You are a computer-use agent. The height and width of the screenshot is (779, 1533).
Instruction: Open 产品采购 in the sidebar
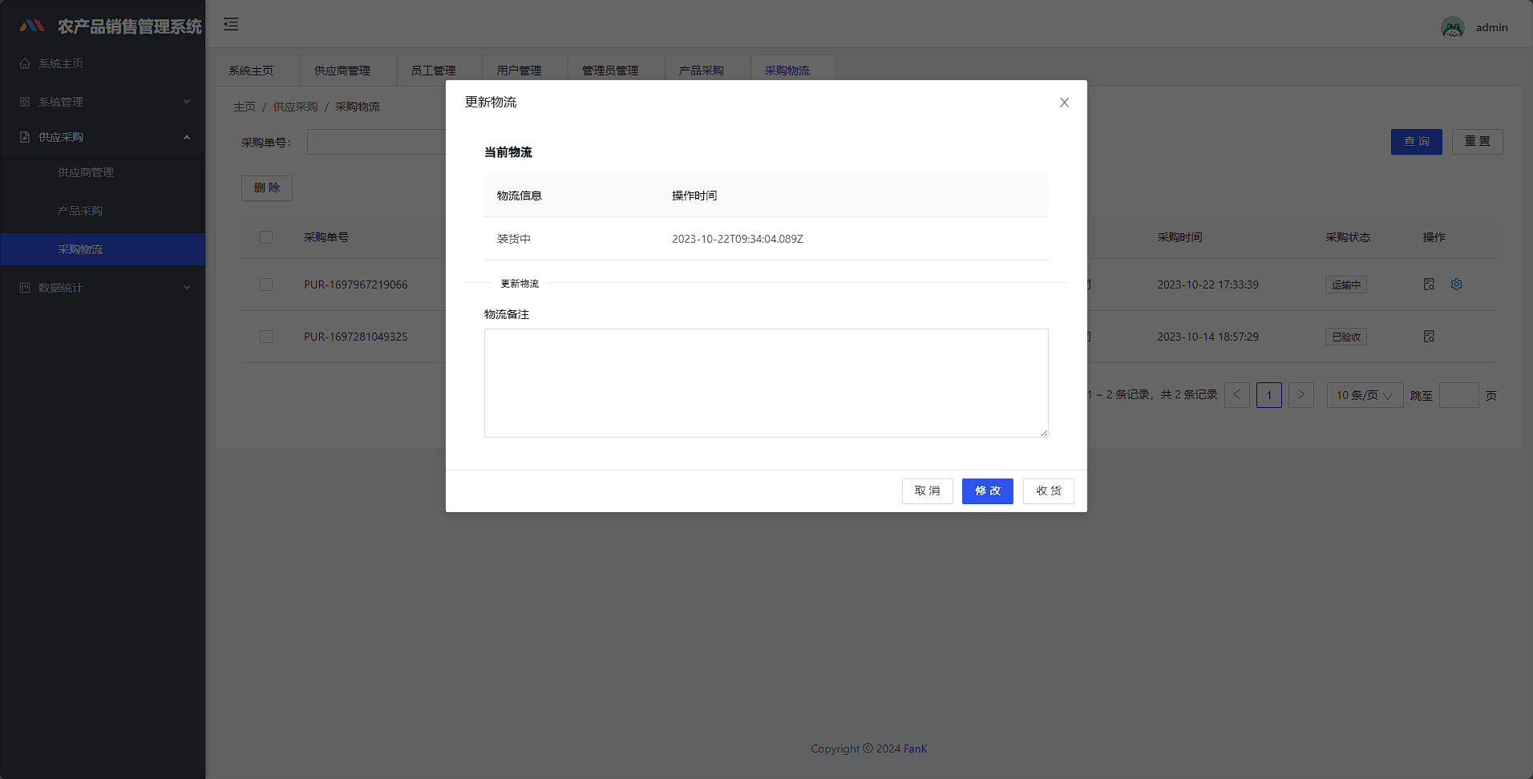click(103, 211)
